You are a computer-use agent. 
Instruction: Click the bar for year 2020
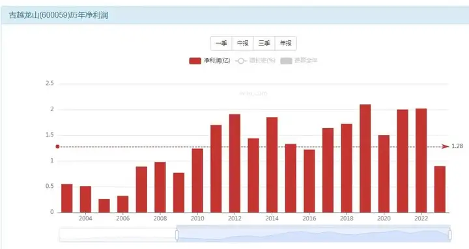pyautogui.click(x=384, y=174)
